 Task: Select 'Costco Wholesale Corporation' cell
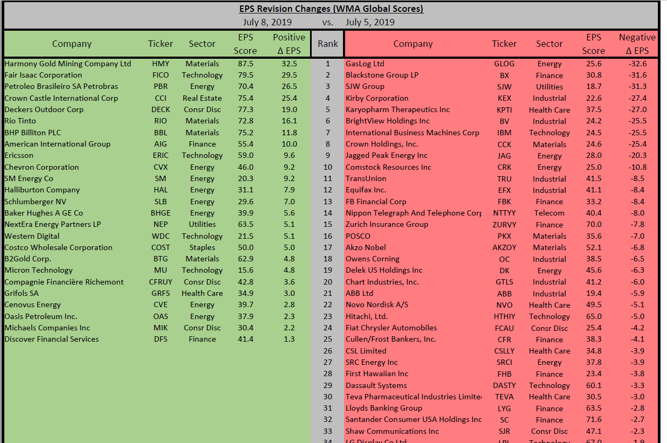tap(59, 247)
